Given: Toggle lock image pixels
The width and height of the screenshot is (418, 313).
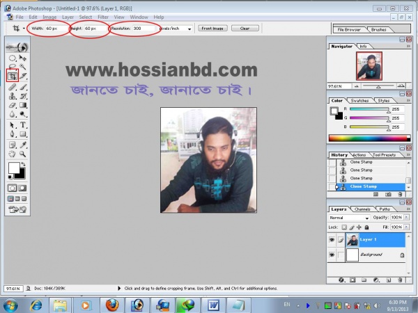Looking at the screenshot, I should 352,227.
